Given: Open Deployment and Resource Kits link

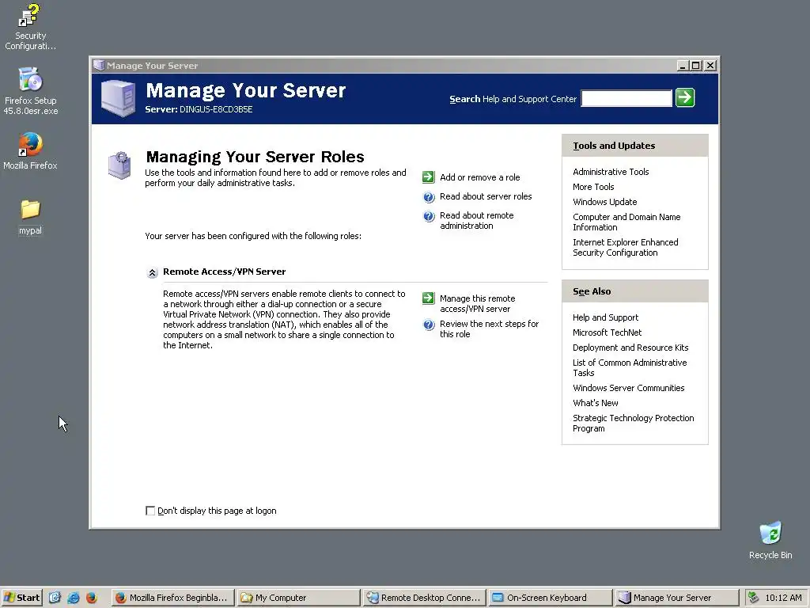Looking at the screenshot, I should tap(630, 348).
